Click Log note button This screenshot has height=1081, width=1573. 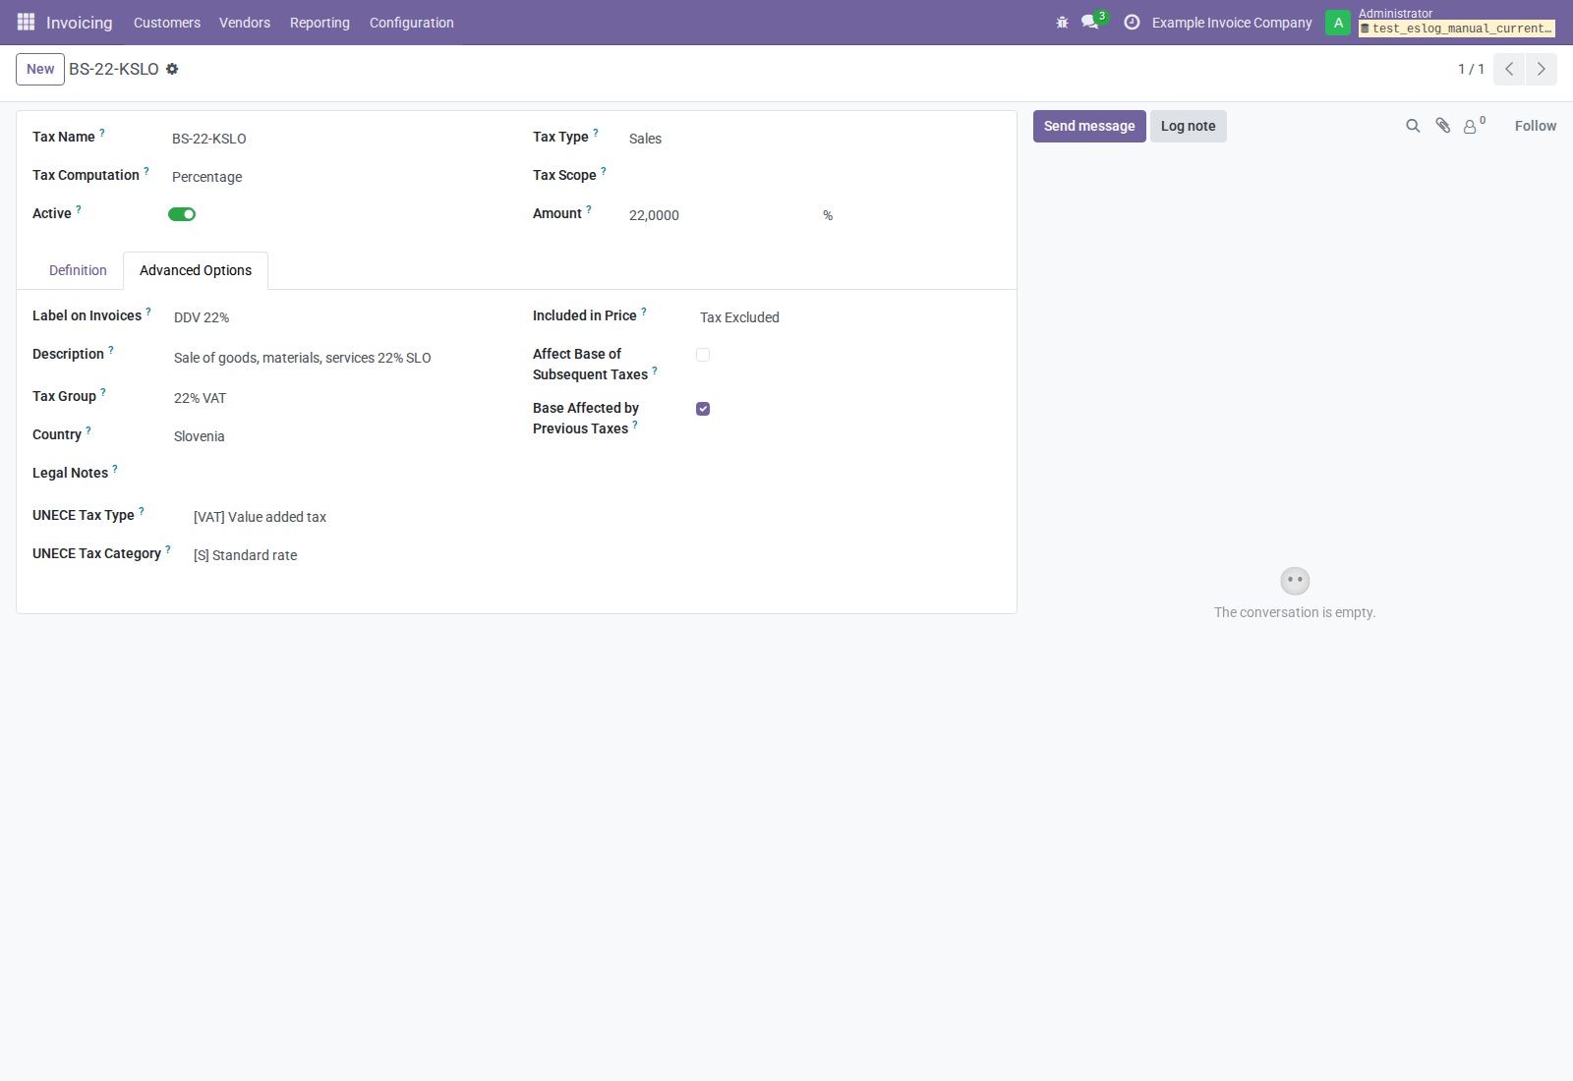tap(1189, 126)
